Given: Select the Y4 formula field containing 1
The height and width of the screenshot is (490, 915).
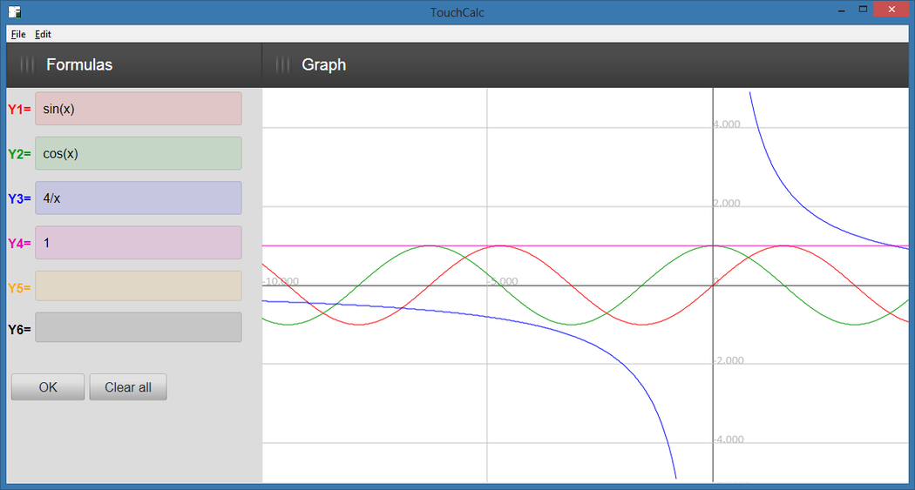Looking at the screenshot, I should click(138, 243).
